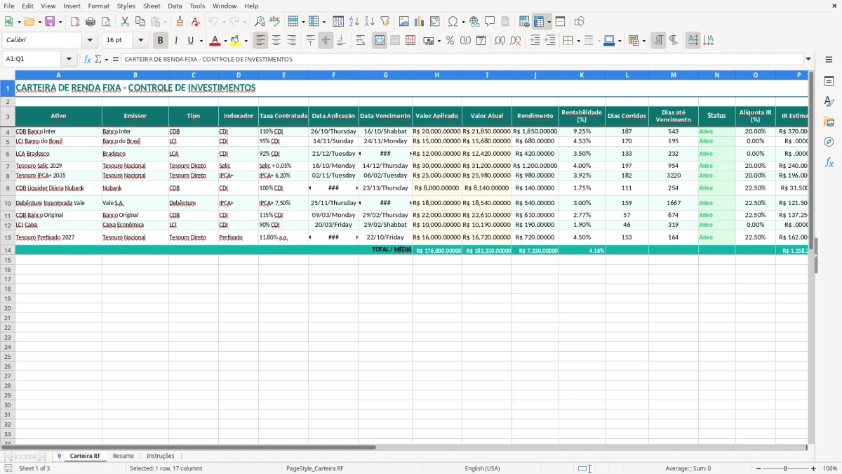Click the Cut scissors icon
Image resolution: width=842 pixels, height=474 pixels.
pos(125,22)
